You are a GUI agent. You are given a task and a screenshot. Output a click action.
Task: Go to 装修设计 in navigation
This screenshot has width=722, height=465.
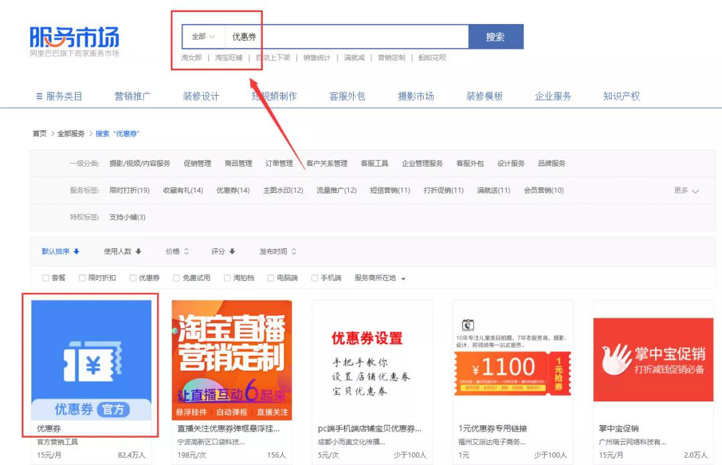pos(201,96)
